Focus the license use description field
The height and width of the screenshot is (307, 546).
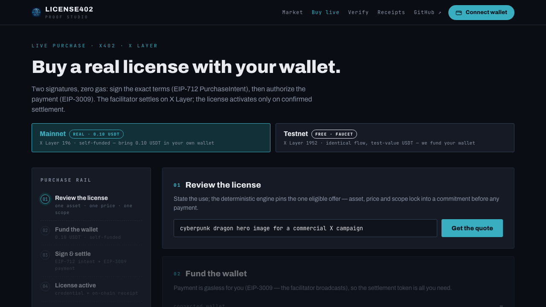(x=305, y=228)
